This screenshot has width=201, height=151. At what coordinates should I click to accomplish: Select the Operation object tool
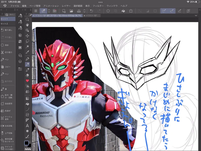(27, 30)
